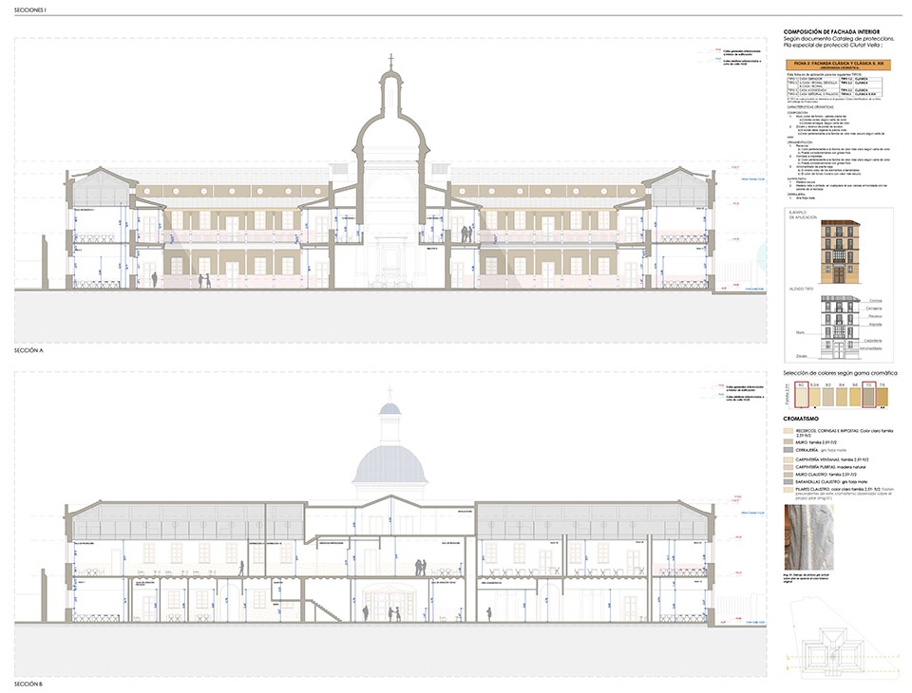This screenshot has height=693, width=912.
Task: Click the cross atop the Section A dome
Action: 389,61
